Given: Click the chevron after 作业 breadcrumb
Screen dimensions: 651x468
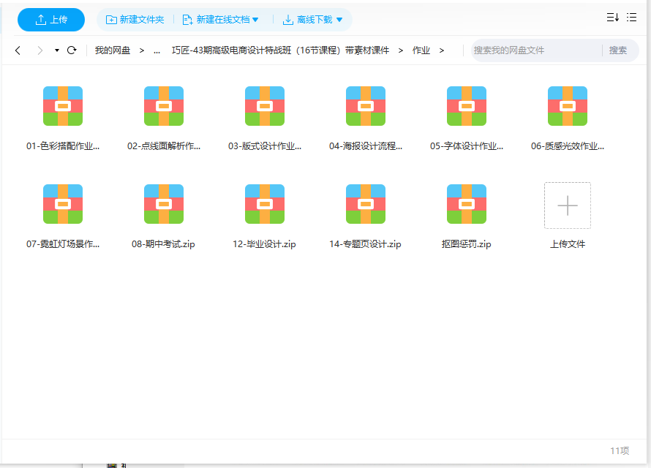Looking at the screenshot, I should (442, 50).
